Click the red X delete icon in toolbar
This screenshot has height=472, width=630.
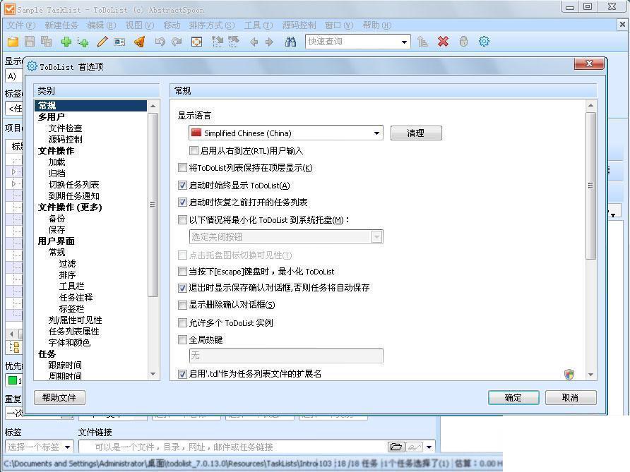point(443,42)
